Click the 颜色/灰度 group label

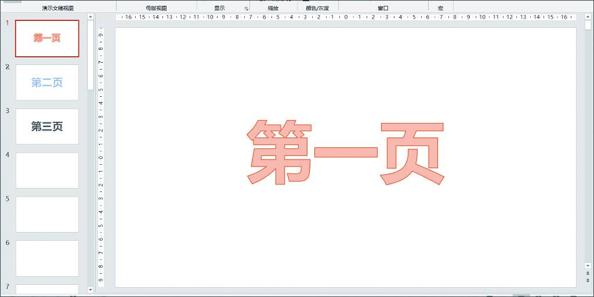tap(317, 9)
